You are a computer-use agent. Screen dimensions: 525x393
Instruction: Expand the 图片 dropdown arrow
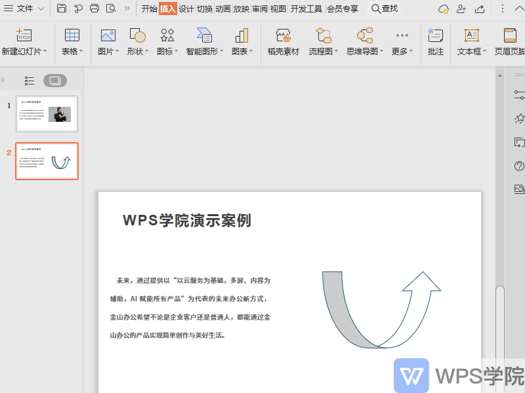click(117, 51)
